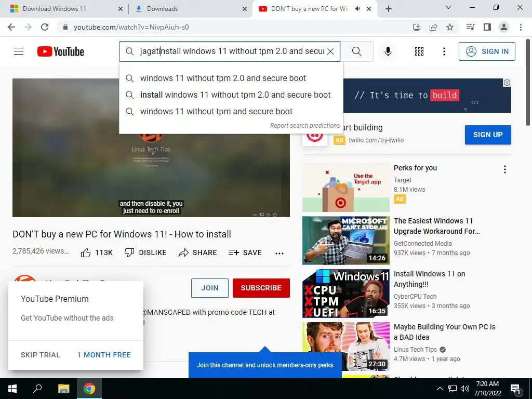Open the YouTube apps grid icon
532x399 pixels.
[419, 51]
